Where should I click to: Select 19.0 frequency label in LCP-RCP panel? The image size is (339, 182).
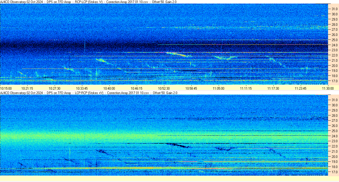(335, 162)
